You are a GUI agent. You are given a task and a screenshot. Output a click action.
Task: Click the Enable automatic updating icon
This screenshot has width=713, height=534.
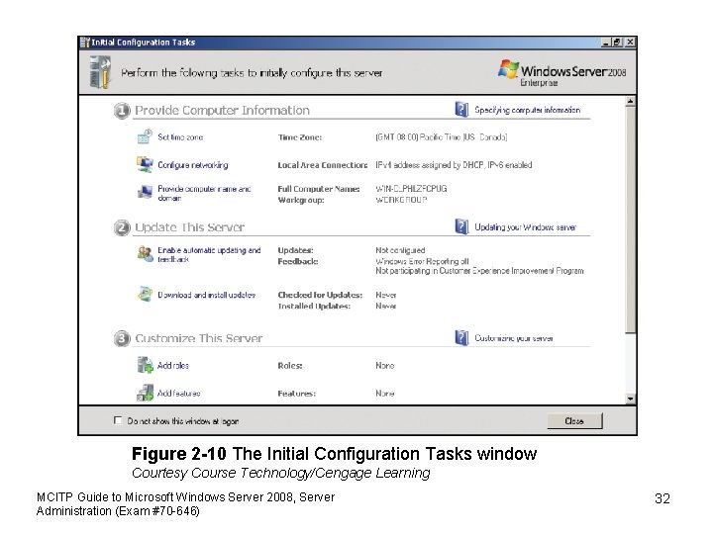[x=145, y=254]
